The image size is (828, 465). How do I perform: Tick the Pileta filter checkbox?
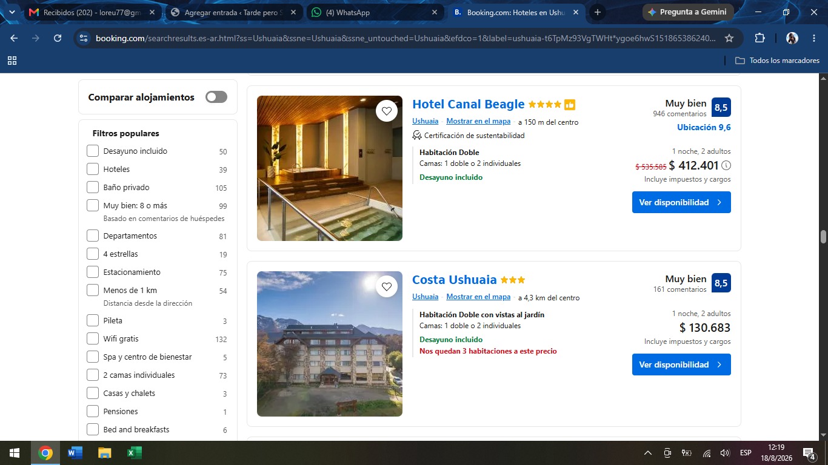click(93, 320)
